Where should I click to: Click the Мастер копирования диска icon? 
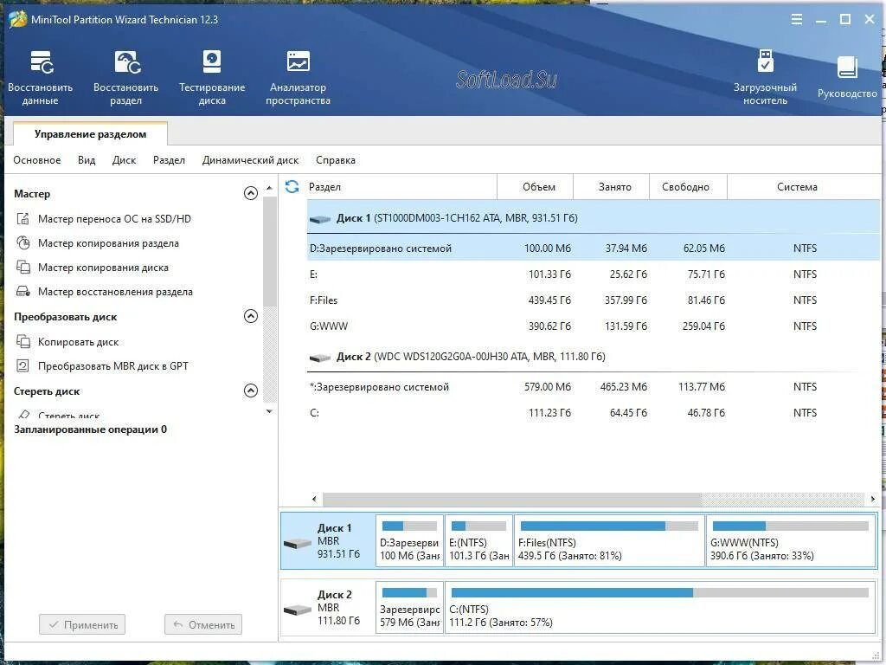(23, 267)
